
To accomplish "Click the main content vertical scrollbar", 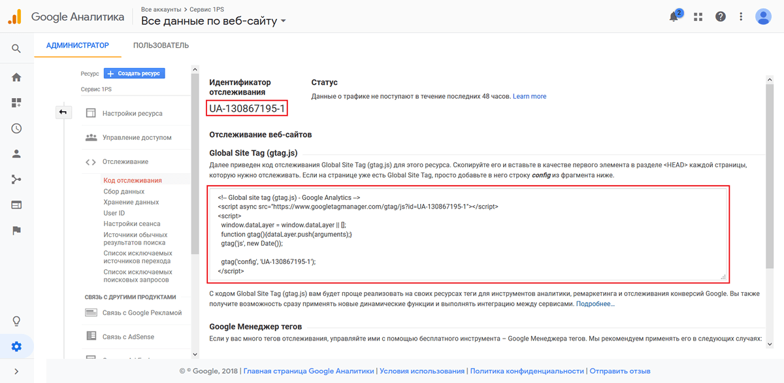I will (770, 176).
